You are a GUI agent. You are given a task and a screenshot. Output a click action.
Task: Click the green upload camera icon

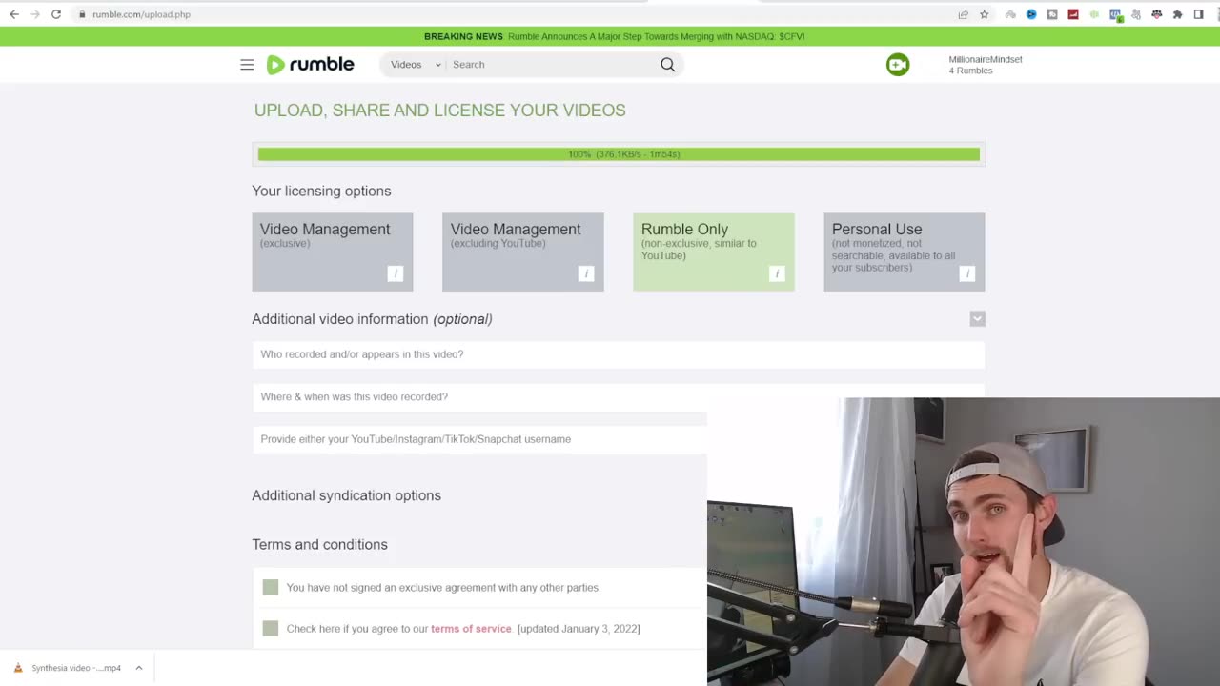(x=898, y=65)
